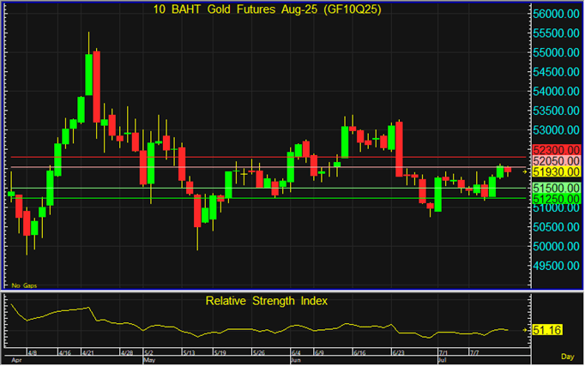Click the yellow current-price arrow marker
585x366 pixels.
[525, 171]
